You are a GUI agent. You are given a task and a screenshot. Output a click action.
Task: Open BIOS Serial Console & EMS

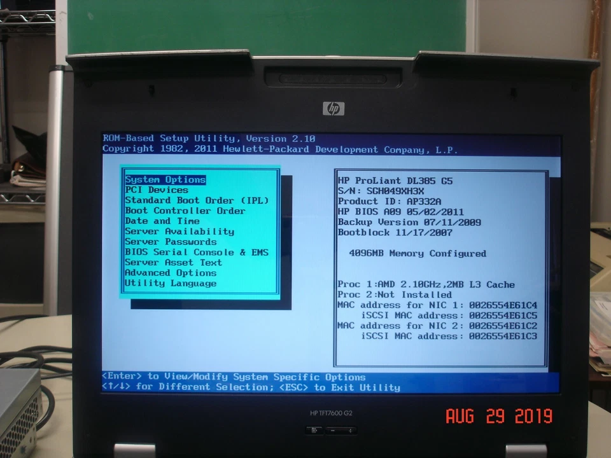pyautogui.click(x=196, y=252)
